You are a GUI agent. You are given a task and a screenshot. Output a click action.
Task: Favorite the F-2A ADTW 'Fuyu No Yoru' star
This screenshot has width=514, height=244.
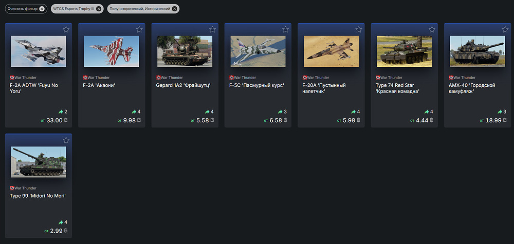(66, 30)
